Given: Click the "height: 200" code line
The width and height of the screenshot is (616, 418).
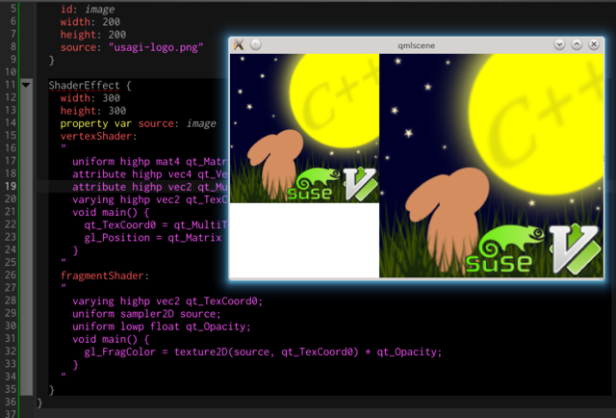Looking at the screenshot, I should pos(93,35).
